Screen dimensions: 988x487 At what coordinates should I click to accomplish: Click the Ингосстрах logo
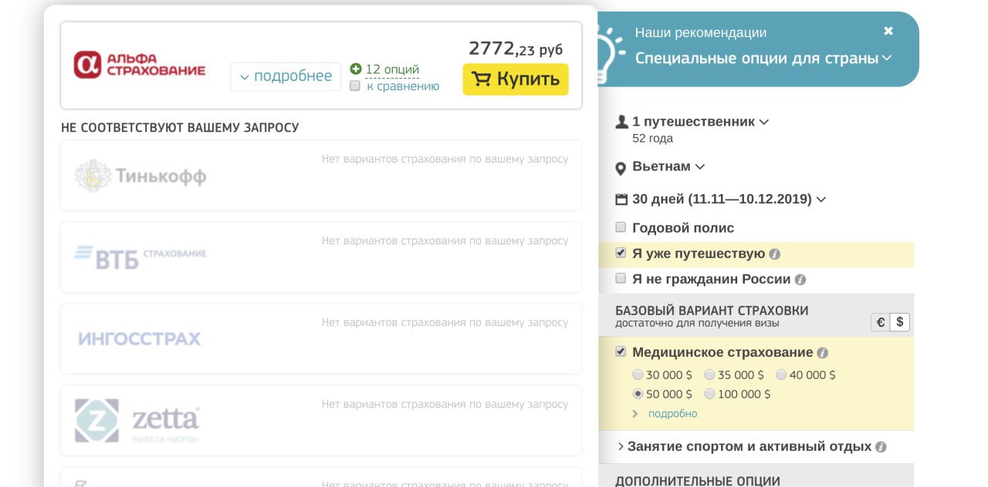tap(139, 339)
